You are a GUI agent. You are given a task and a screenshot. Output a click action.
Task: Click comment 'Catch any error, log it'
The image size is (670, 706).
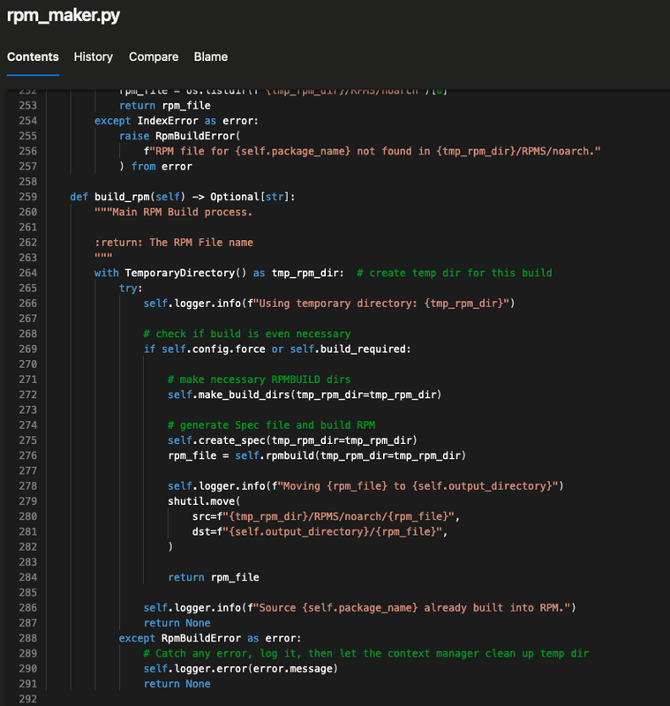point(365,653)
